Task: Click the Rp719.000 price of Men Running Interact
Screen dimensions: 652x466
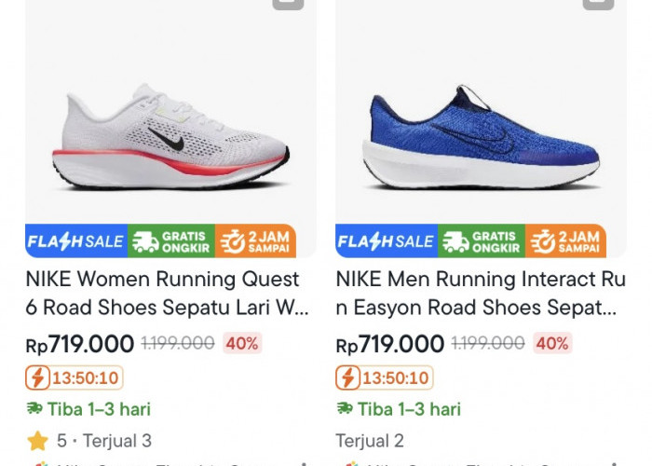Action: (x=390, y=344)
